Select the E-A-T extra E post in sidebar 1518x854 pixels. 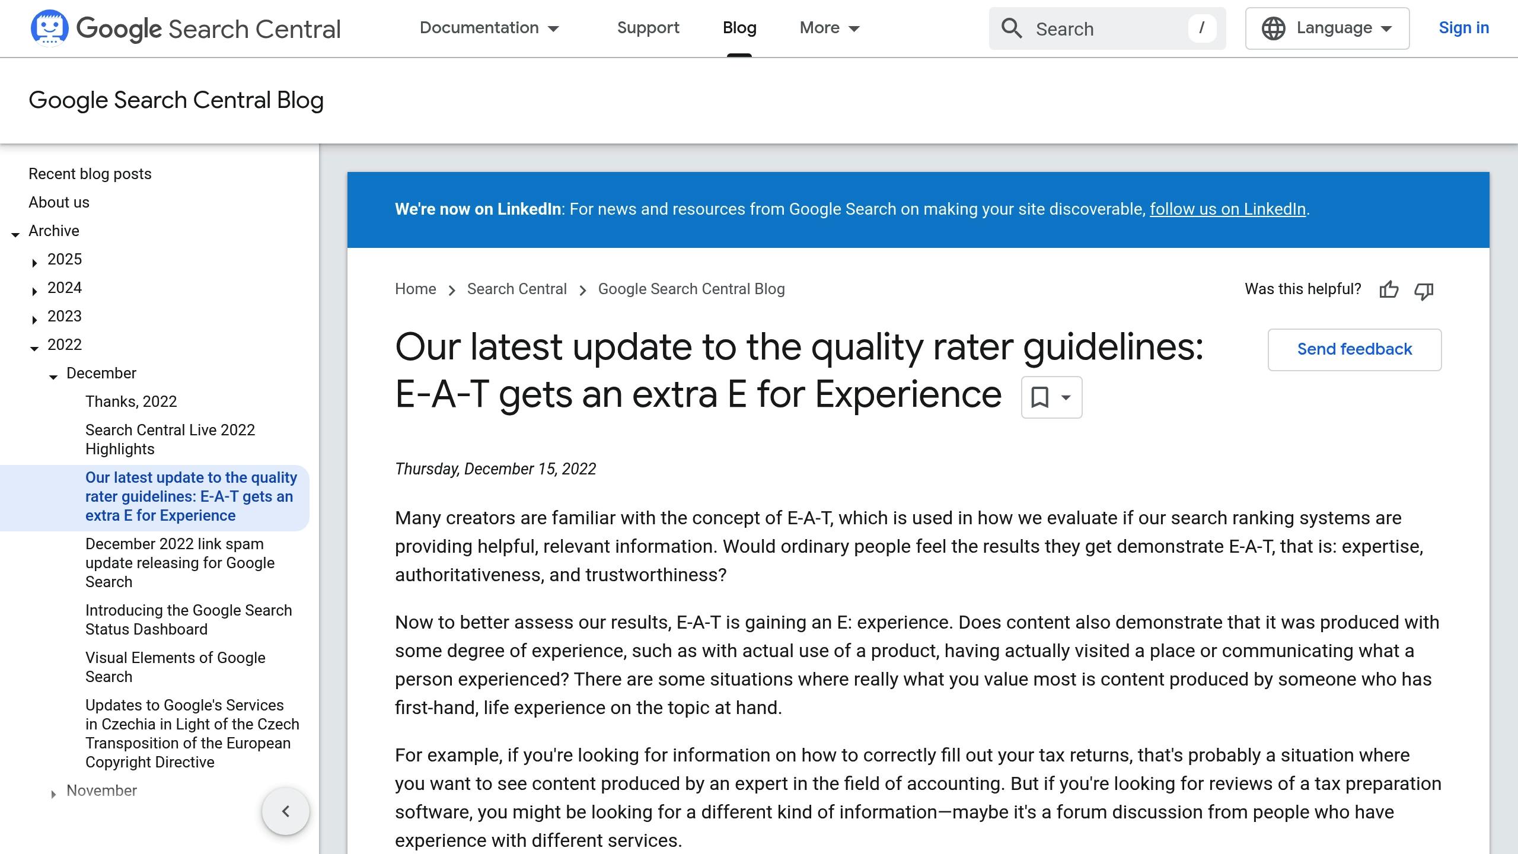pyautogui.click(x=191, y=496)
